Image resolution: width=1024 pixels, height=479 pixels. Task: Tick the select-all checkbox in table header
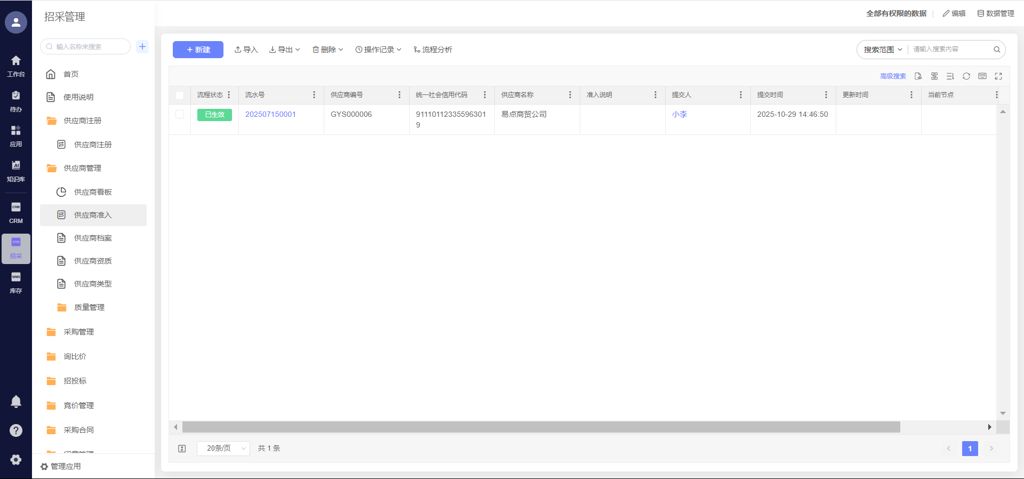tap(180, 95)
